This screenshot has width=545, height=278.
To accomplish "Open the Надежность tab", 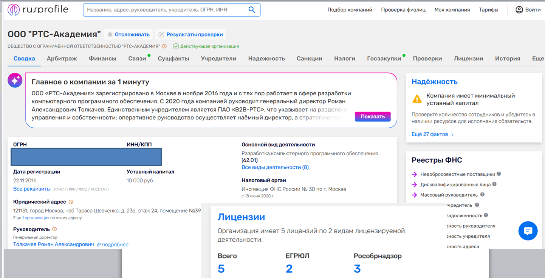I will tap(266, 58).
